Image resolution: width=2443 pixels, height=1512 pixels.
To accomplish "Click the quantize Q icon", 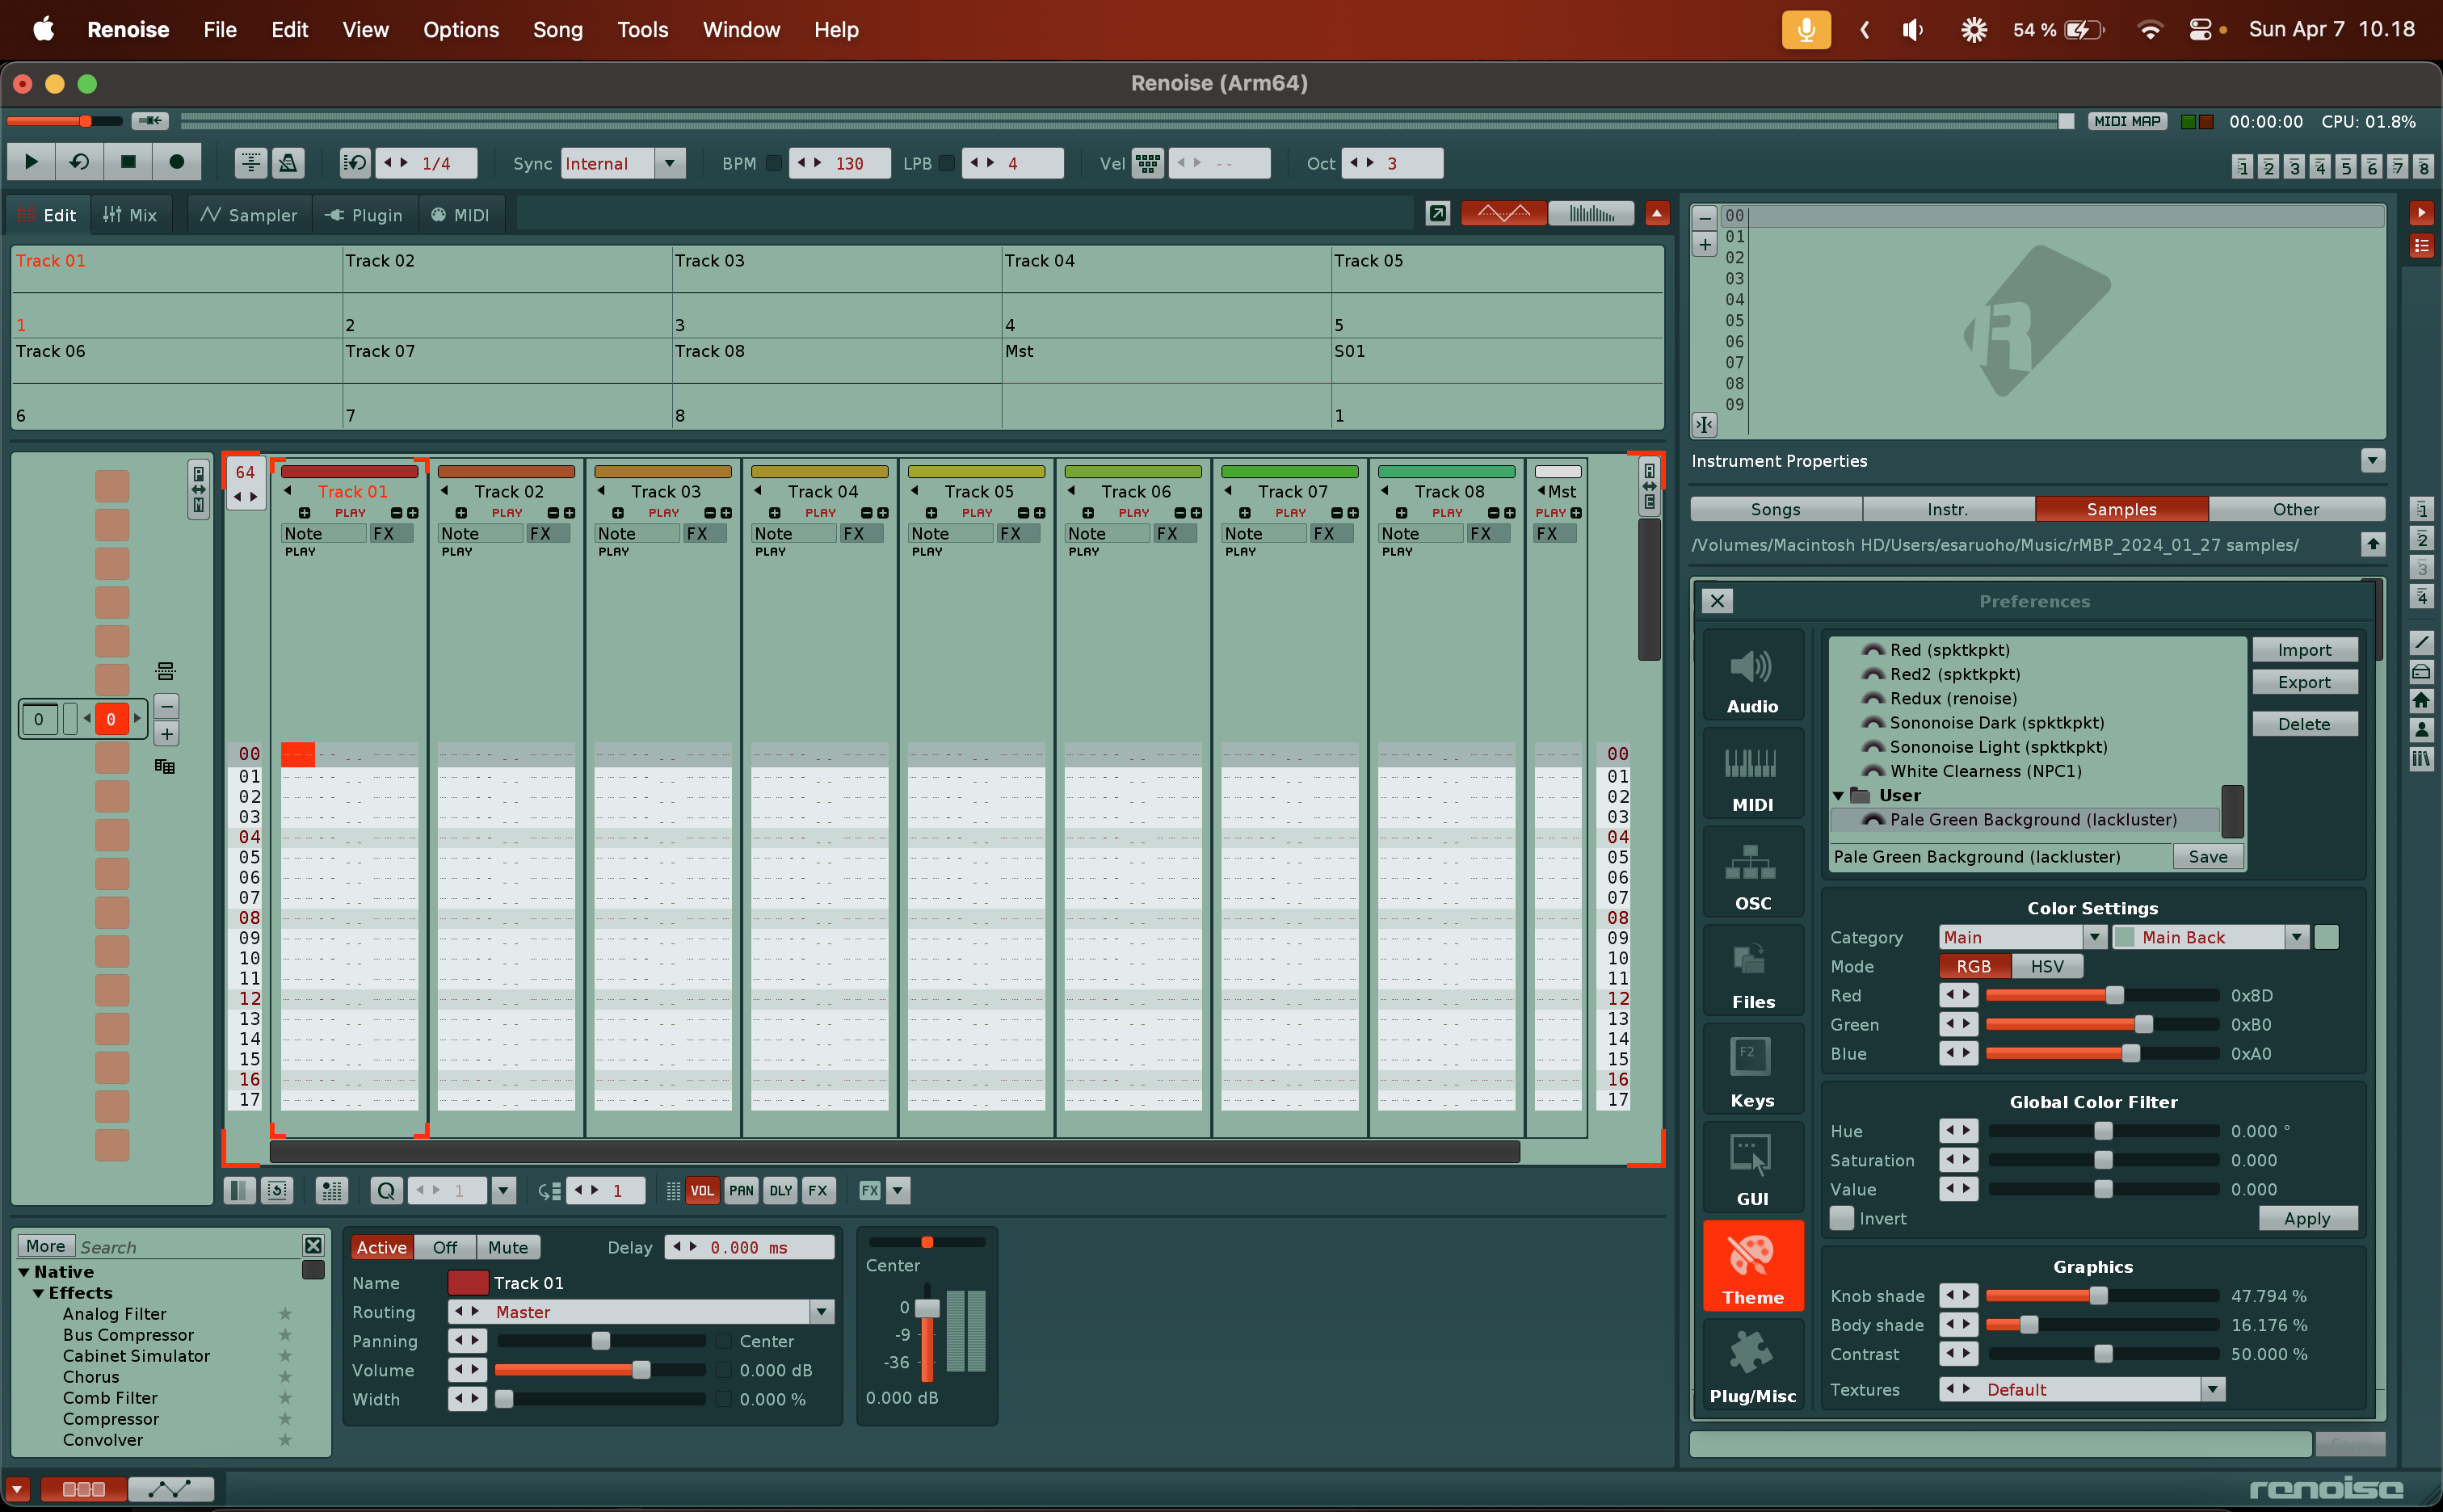I will pos(386,1190).
